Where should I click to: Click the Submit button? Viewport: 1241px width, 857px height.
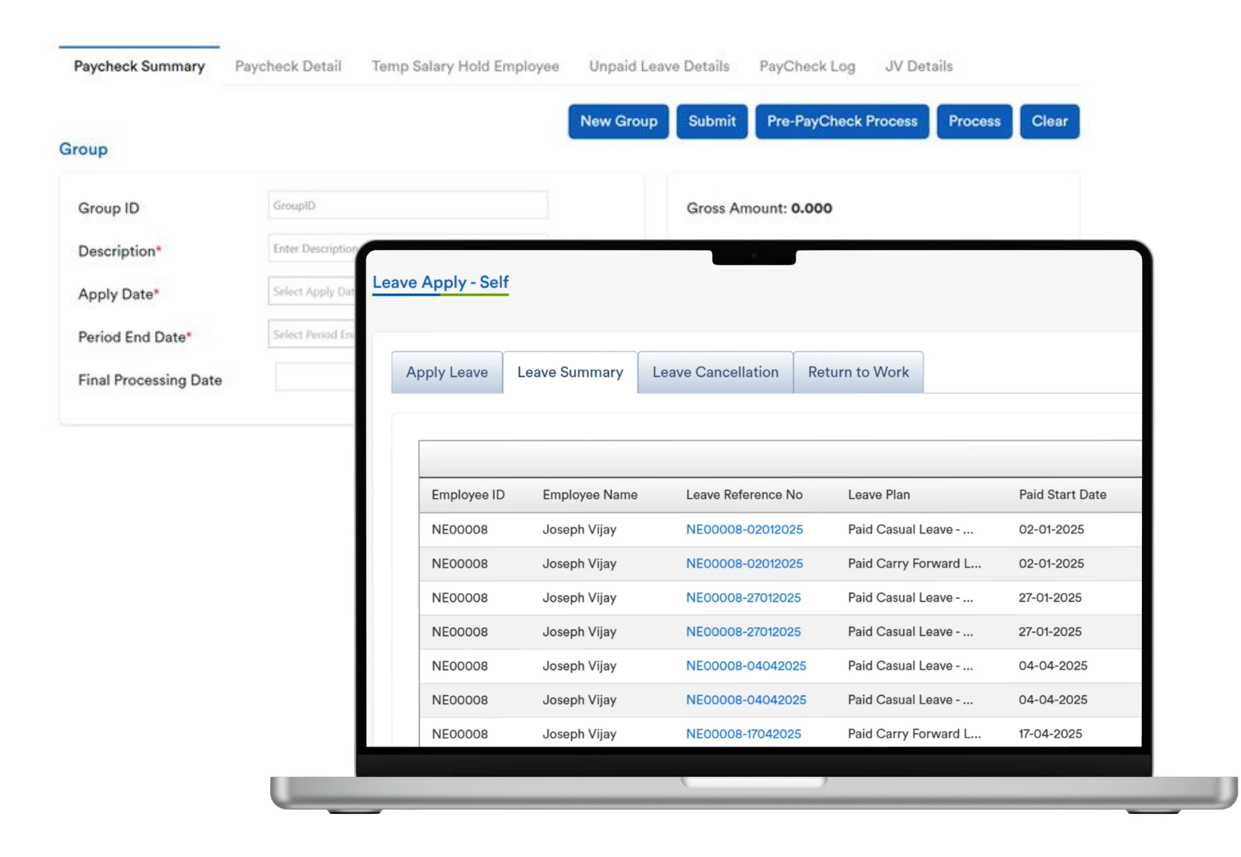712,122
